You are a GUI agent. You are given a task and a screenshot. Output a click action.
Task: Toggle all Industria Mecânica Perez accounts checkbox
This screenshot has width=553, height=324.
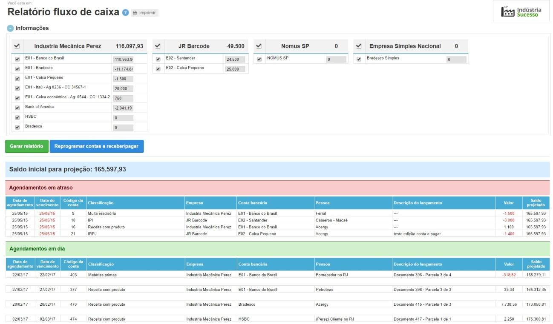(x=17, y=46)
